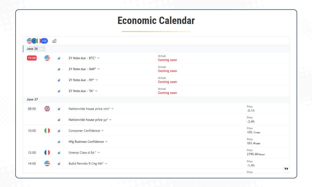Click the +12 countries badge
Screen dimensions: 312x187
44,41
